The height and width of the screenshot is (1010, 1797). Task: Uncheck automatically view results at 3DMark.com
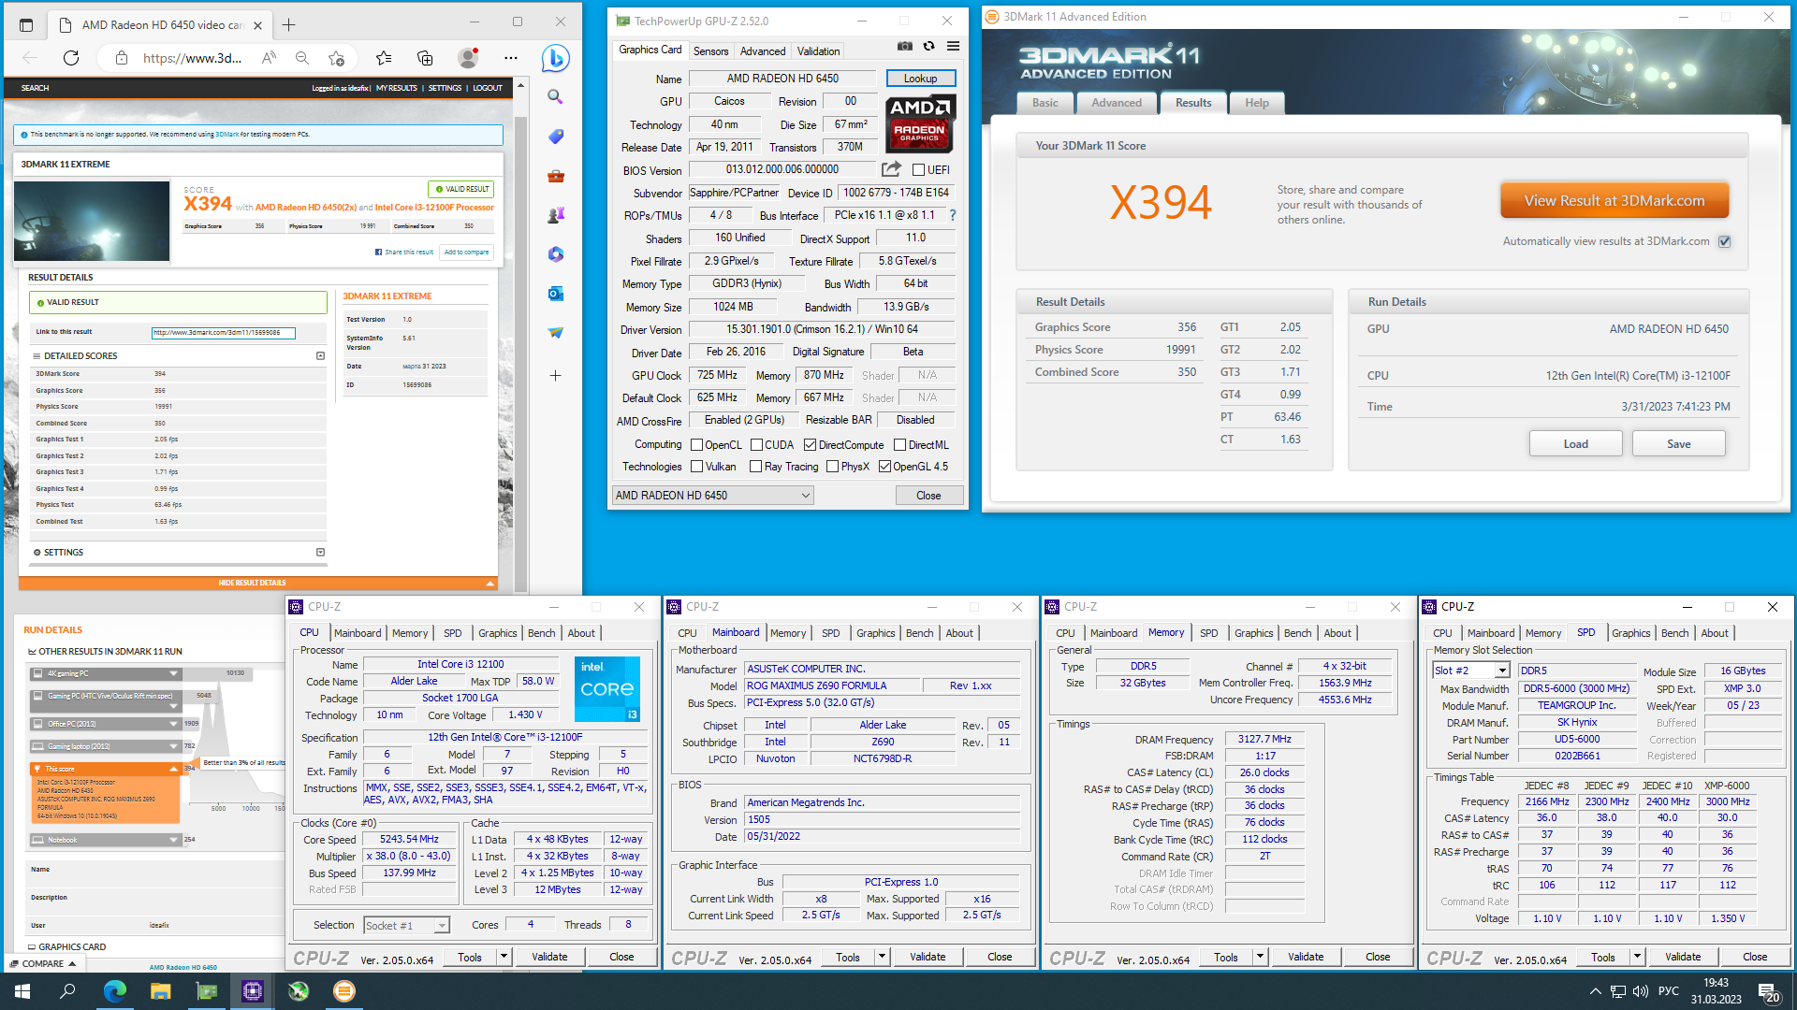pyautogui.click(x=1725, y=241)
